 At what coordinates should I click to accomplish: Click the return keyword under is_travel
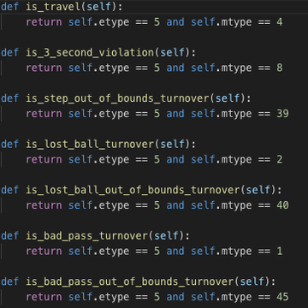[44, 22]
